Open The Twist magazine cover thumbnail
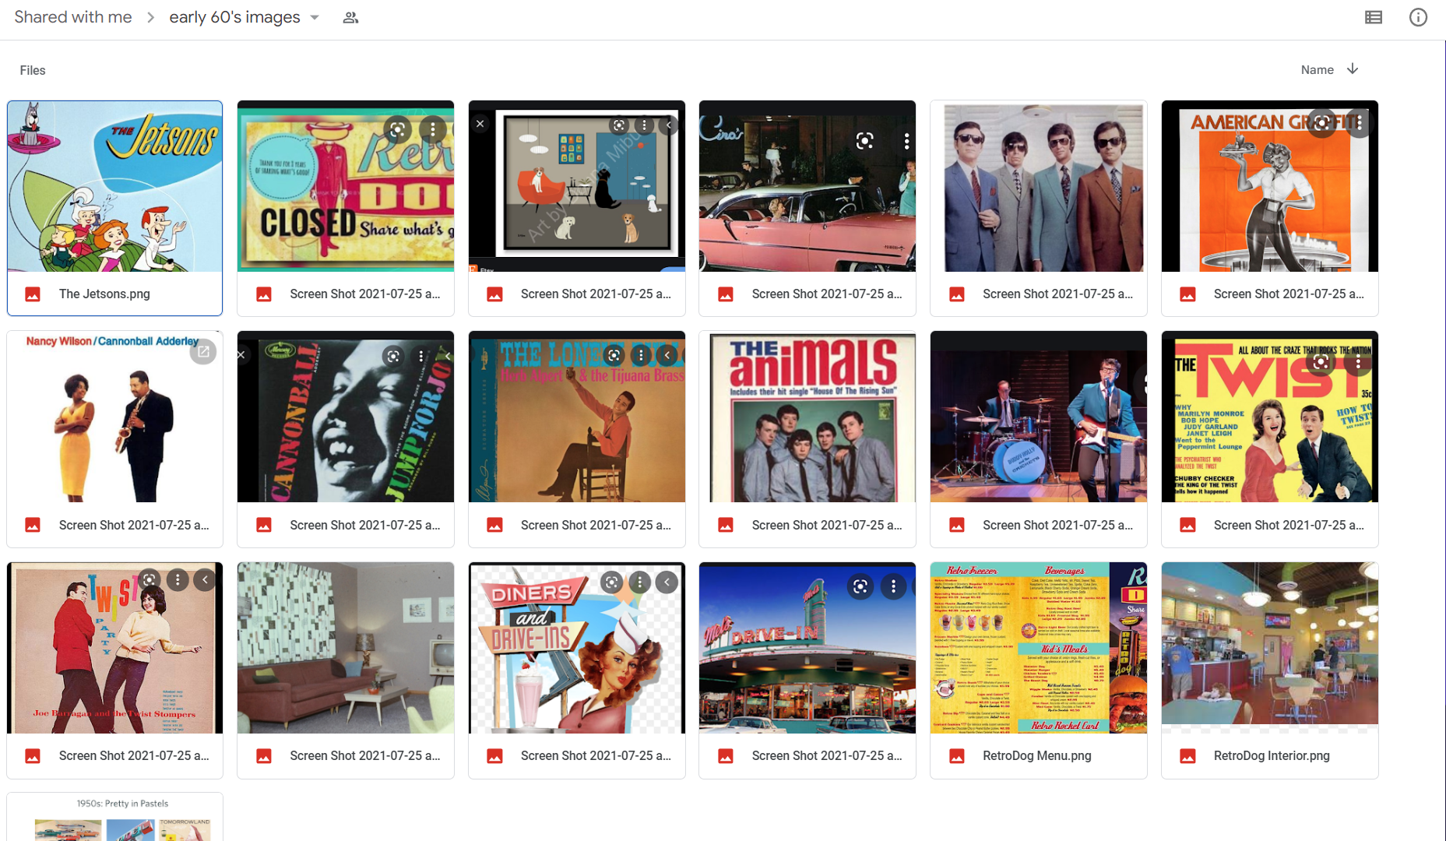Image resolution: width=1446 pixels, height=841 pixels. coord(1269,417)
